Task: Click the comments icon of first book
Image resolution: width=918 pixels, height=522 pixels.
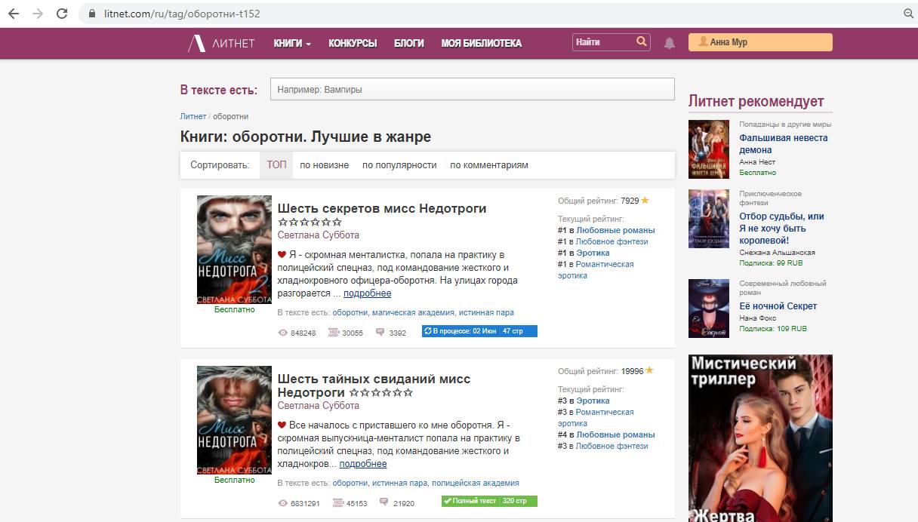Action: [x=380, y=332]
